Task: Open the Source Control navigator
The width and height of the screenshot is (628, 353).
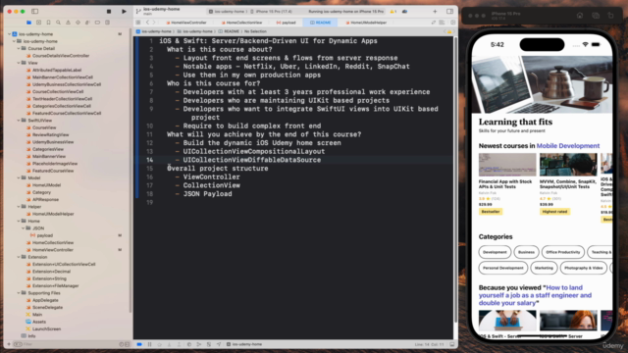Action: [38, 23]
